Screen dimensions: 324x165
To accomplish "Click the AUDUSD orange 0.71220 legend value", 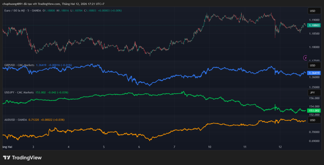I will pyautogui.click(x=34, y=120).
